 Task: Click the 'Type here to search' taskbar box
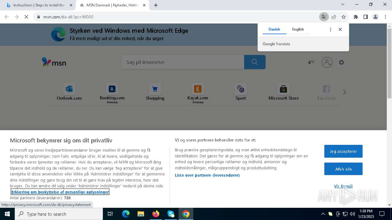59,214
